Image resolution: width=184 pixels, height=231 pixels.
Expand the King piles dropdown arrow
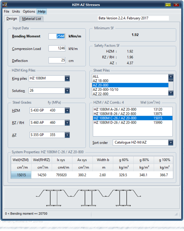click(67, 78)
